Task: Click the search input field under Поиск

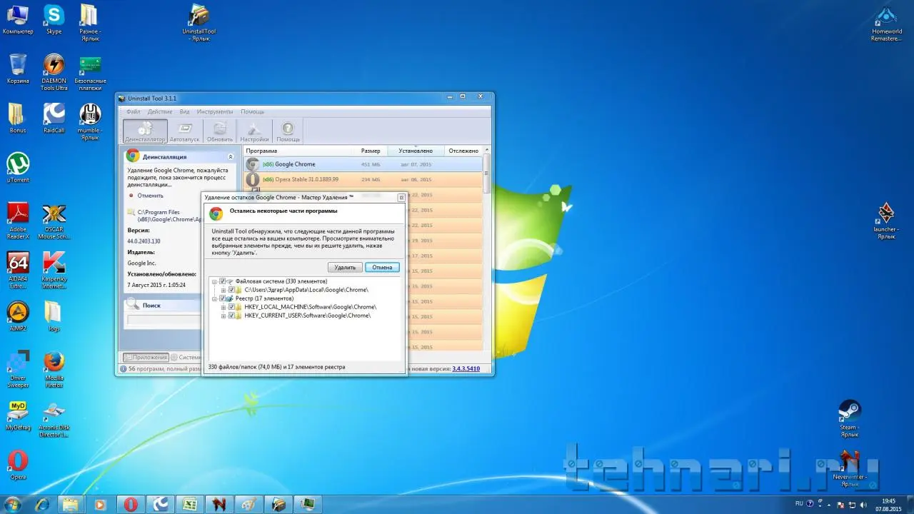Action: [x=164, y=320]
